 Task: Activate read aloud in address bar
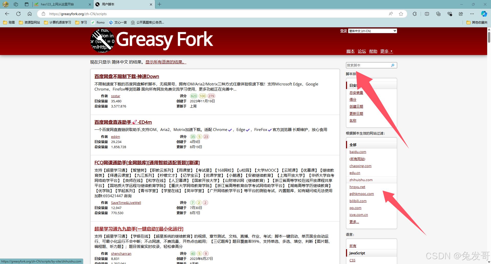[x=391, y=14]
